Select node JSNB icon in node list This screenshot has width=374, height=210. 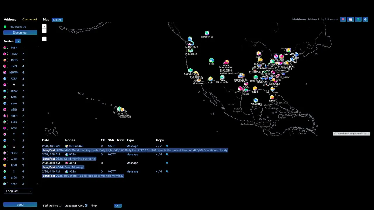(5, 60)
